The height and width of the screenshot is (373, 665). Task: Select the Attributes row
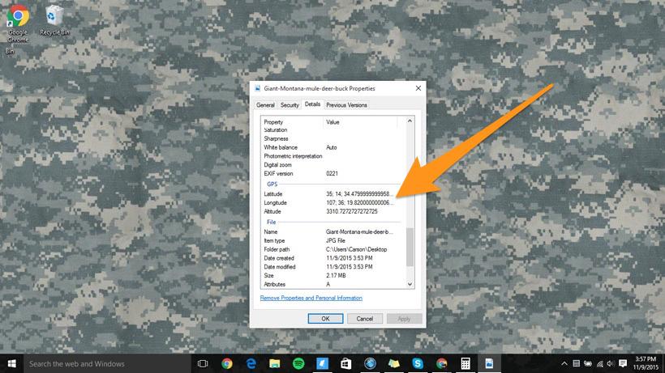point(330,284)
